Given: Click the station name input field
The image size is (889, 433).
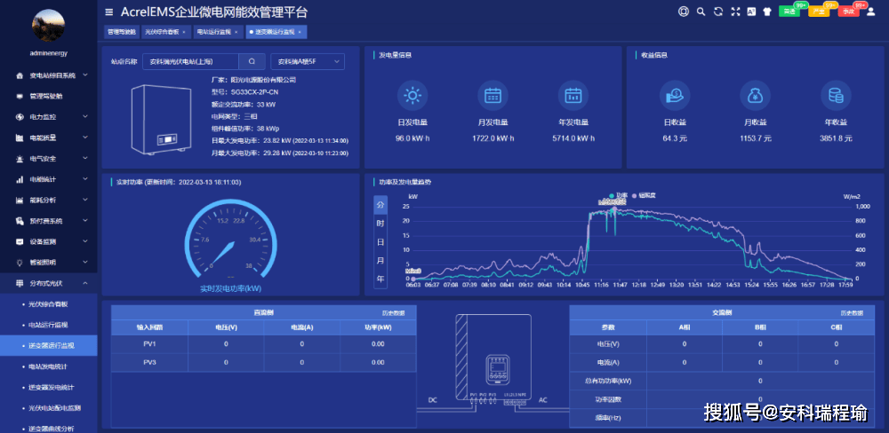Looking at the screenshot, I should coord(190,61).
